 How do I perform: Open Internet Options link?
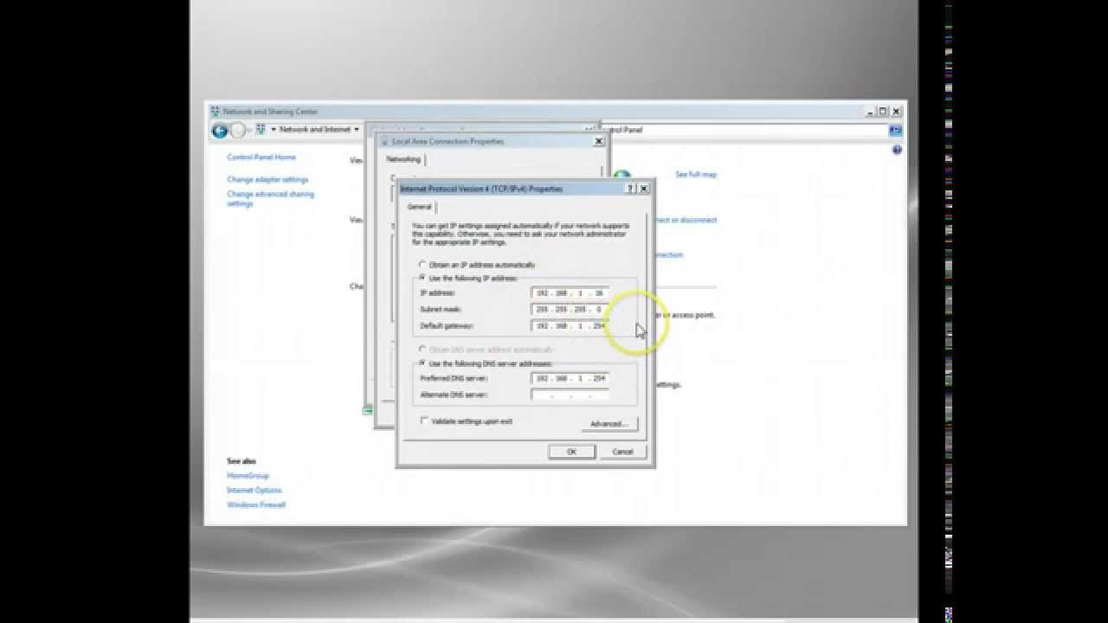pyautogui.click(x=254, y=490)
